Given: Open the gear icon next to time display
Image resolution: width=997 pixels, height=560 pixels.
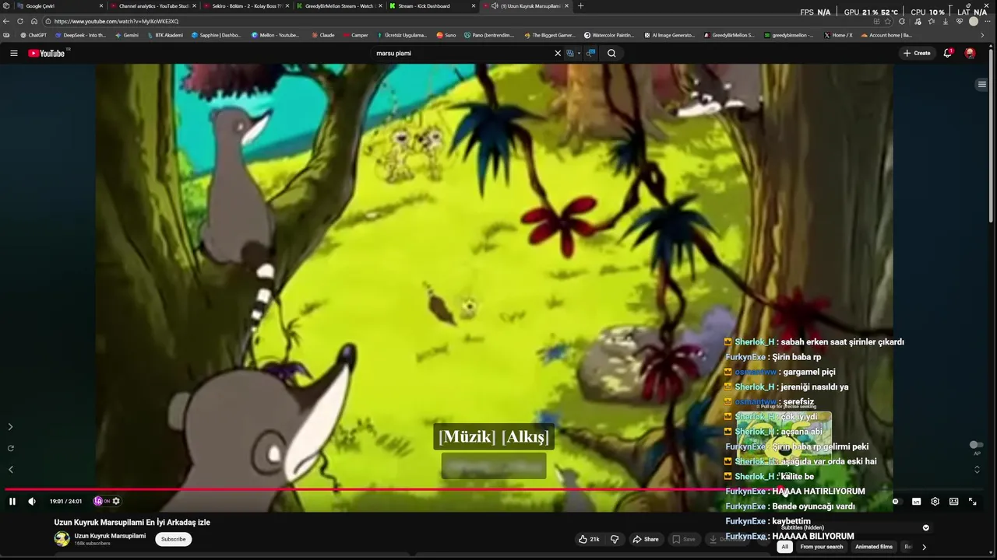Looking at the screenshot, I should tap(116, 502).
